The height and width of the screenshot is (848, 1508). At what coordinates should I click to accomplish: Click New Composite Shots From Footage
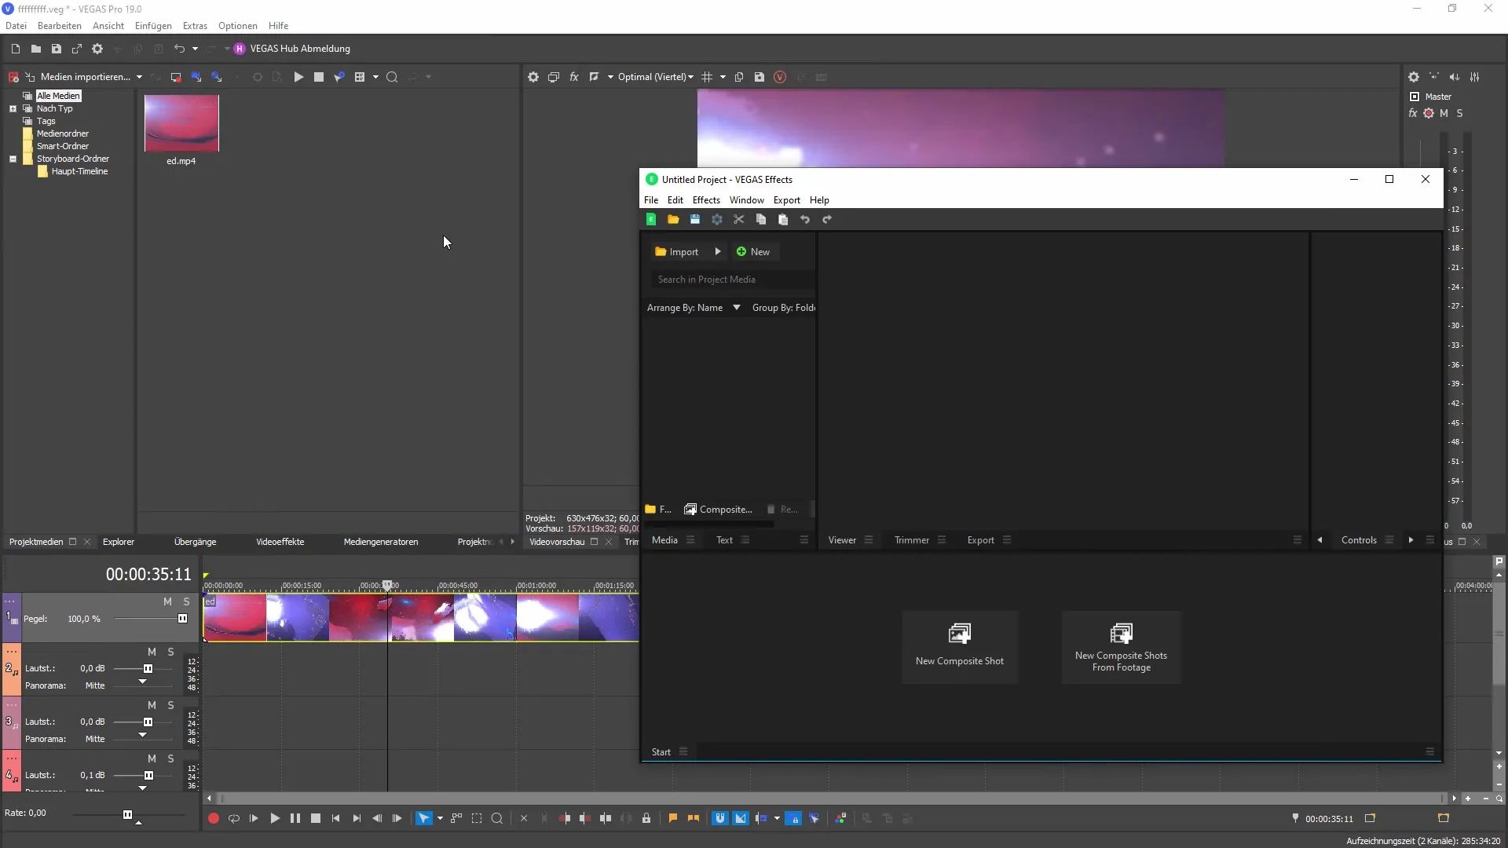(x=1121, y=647)
